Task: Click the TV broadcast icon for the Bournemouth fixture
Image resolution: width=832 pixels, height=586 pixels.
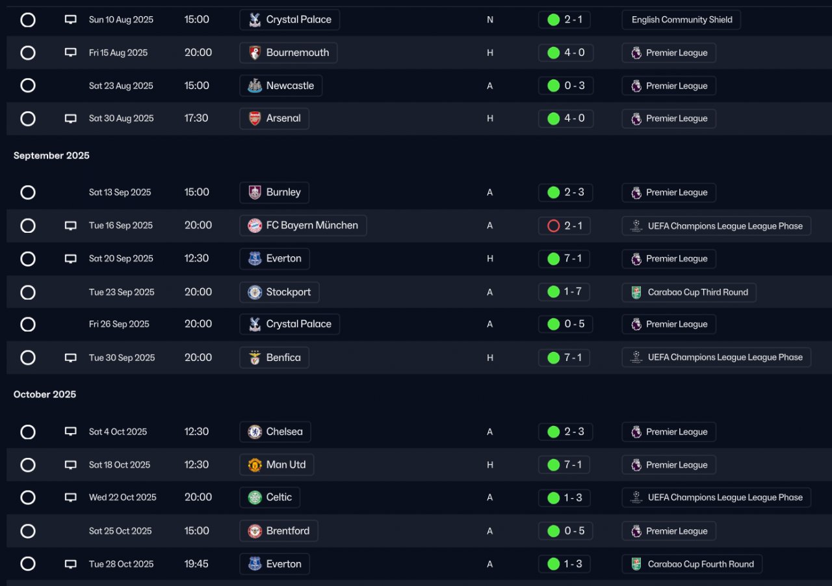Action: (x=71, y=53)
